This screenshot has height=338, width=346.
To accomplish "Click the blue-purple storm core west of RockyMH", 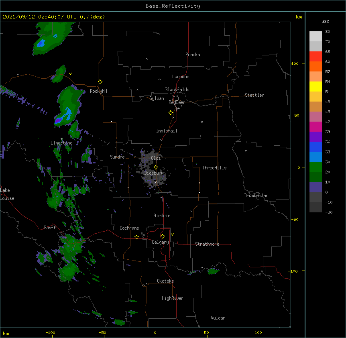I will coord(59,121).
